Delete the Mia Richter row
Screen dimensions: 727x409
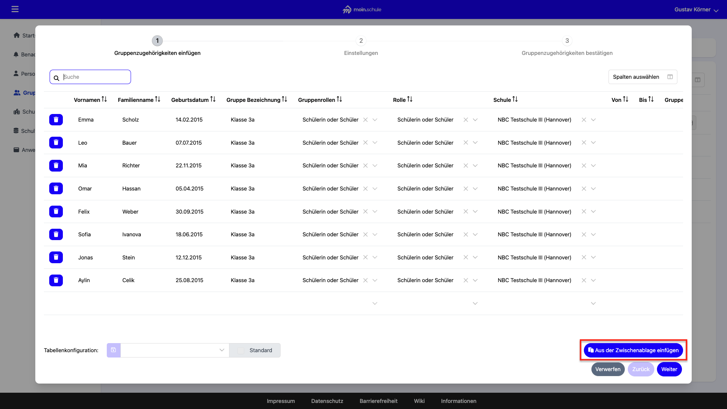pyautogui.click(x=56, y=165)
